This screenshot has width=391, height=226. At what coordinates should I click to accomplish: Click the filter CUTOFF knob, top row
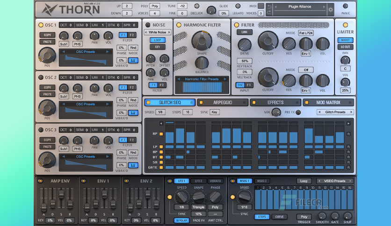pos(268,41)
